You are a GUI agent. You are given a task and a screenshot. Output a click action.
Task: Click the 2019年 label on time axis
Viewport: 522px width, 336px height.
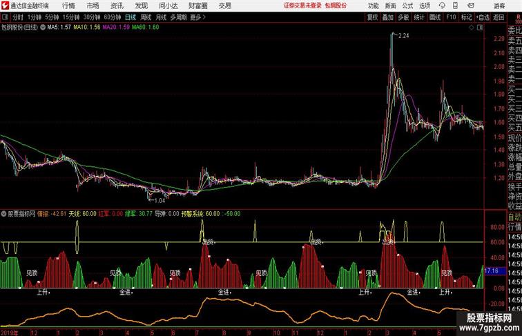(x=10, y=333)
